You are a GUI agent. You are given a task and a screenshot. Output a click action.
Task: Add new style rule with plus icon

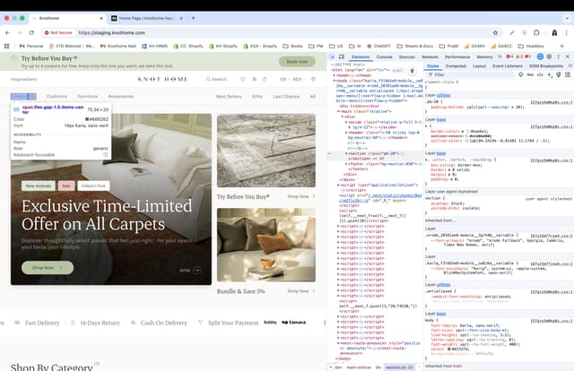[549, 74]
